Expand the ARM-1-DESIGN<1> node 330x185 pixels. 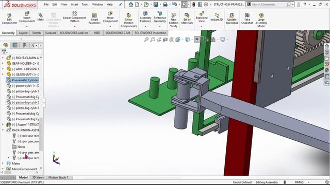(x=3, y=69)
